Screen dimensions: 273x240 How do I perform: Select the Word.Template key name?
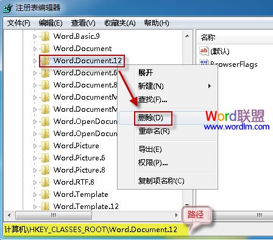[80, 194]
